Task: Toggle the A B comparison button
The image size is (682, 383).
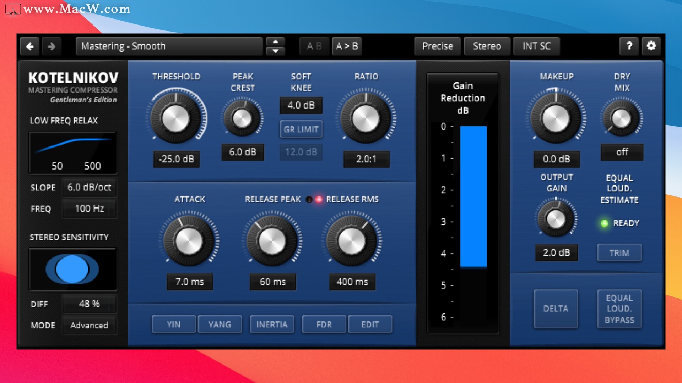Action: (x=314, y=46)
